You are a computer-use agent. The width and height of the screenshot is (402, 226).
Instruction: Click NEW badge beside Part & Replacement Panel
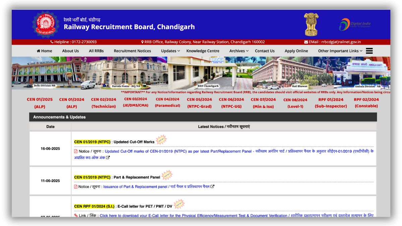[167, 175]
